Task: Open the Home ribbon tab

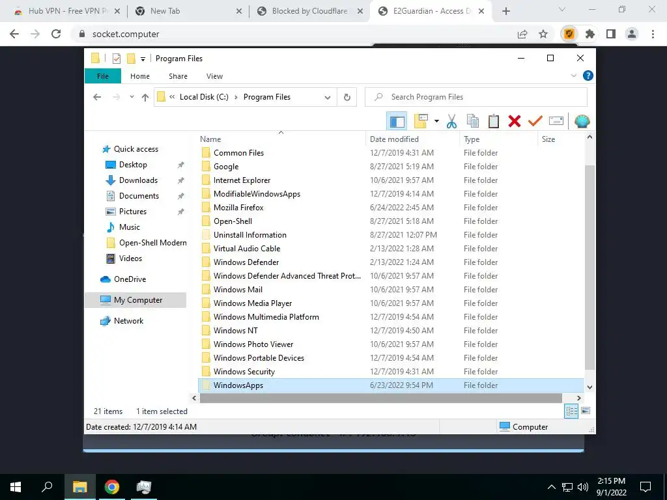Action: pyautogui.click(x=140, y=76)
